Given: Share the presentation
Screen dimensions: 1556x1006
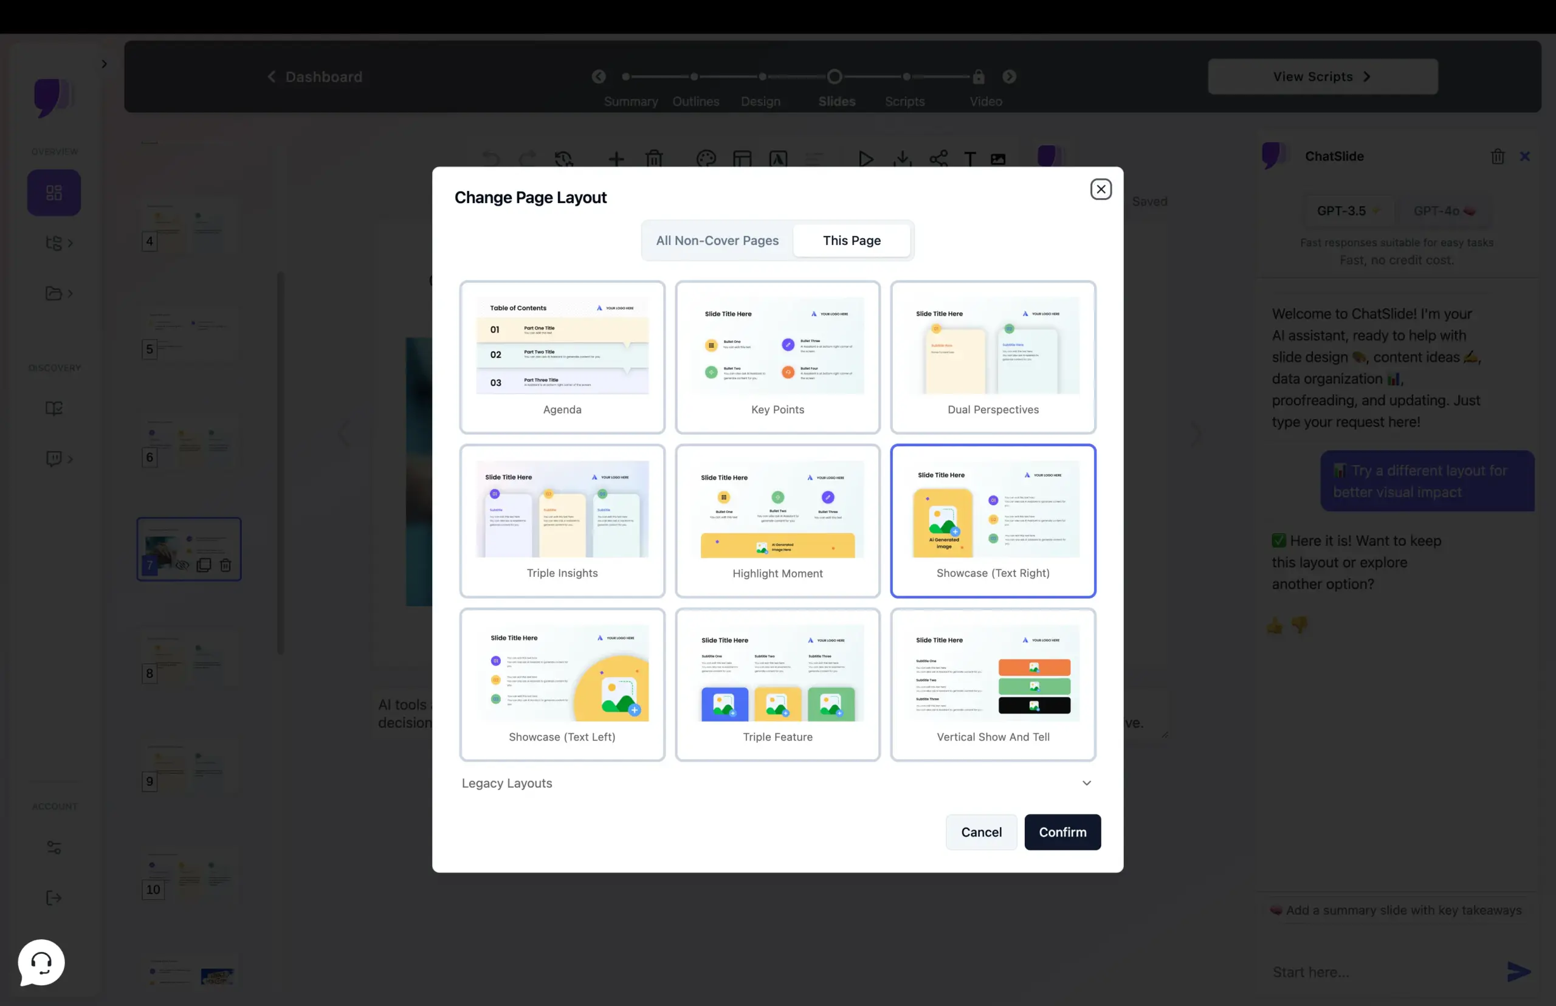Looking at the screenshot, I should tap(938, 159).
